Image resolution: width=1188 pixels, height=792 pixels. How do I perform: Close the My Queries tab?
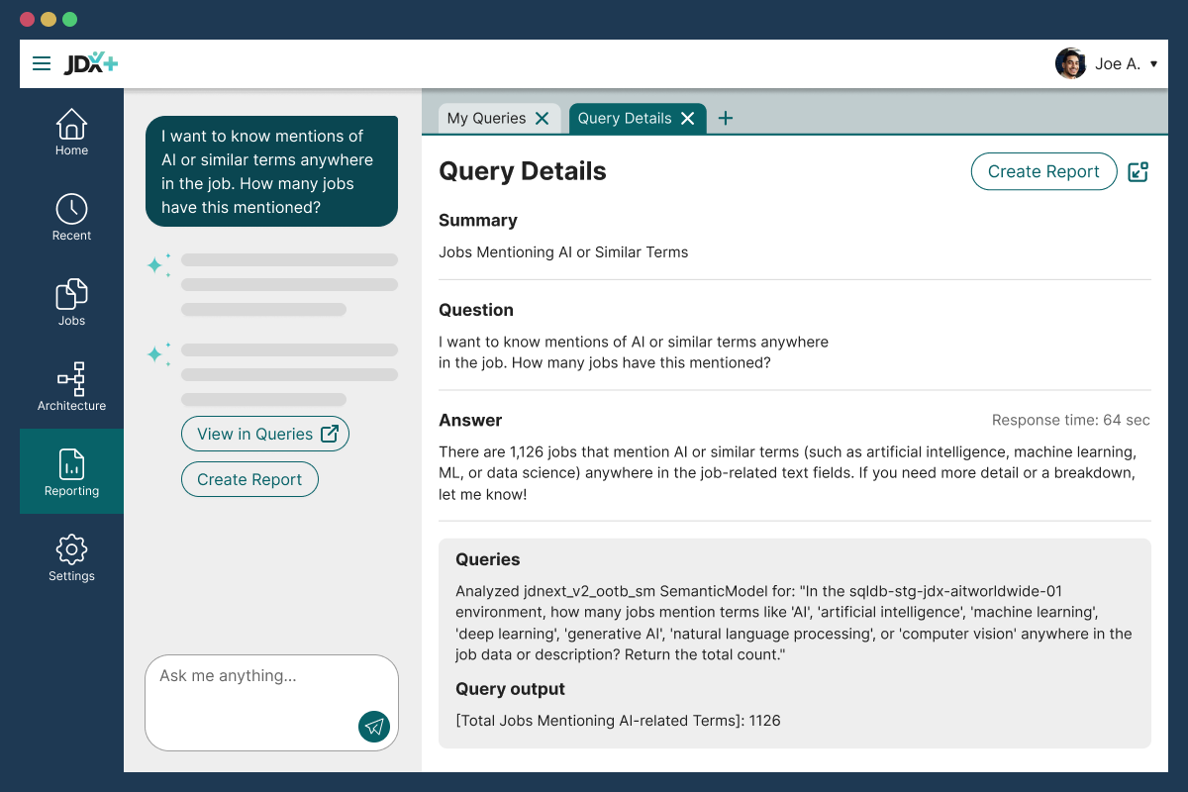click(542, 119)
